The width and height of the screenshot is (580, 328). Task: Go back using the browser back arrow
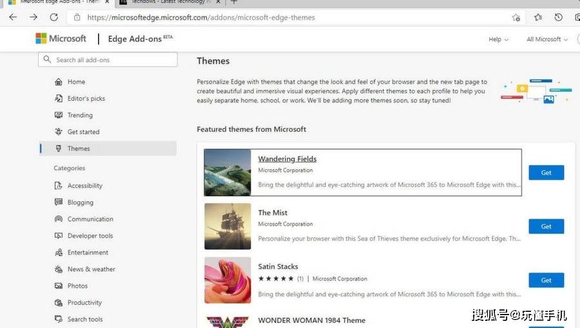point(13,17)
